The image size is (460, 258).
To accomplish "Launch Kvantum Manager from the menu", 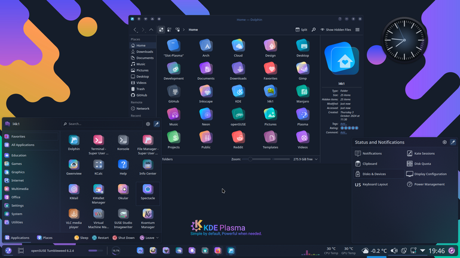I will point(148,219).
